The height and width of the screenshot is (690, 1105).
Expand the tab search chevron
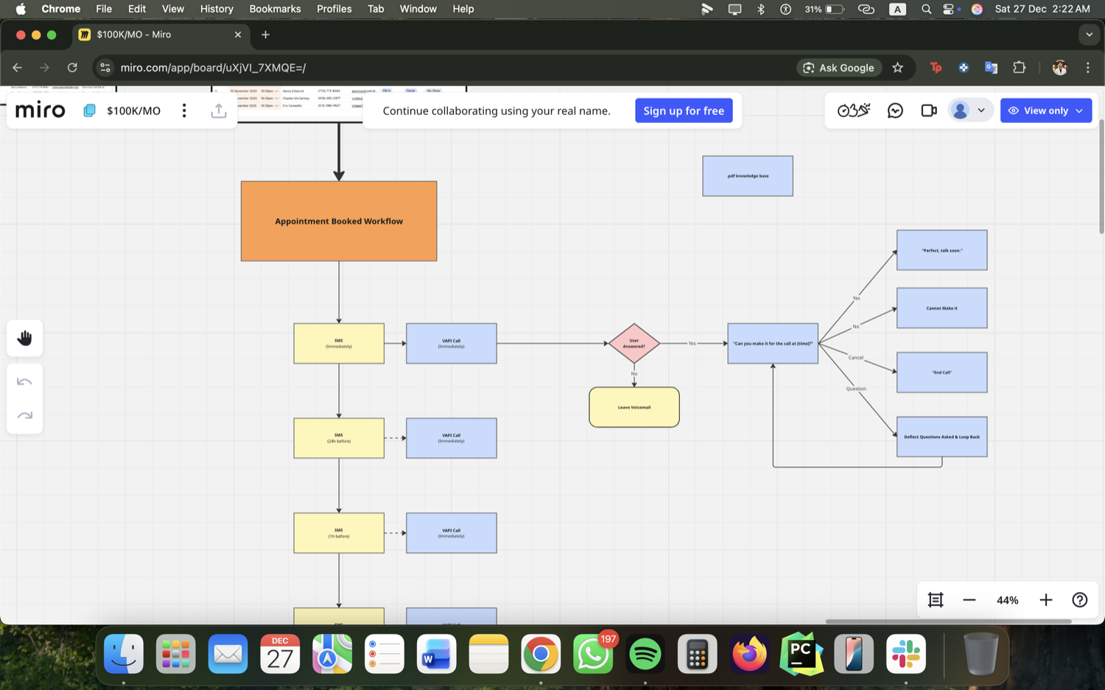tap(1089, 35)
